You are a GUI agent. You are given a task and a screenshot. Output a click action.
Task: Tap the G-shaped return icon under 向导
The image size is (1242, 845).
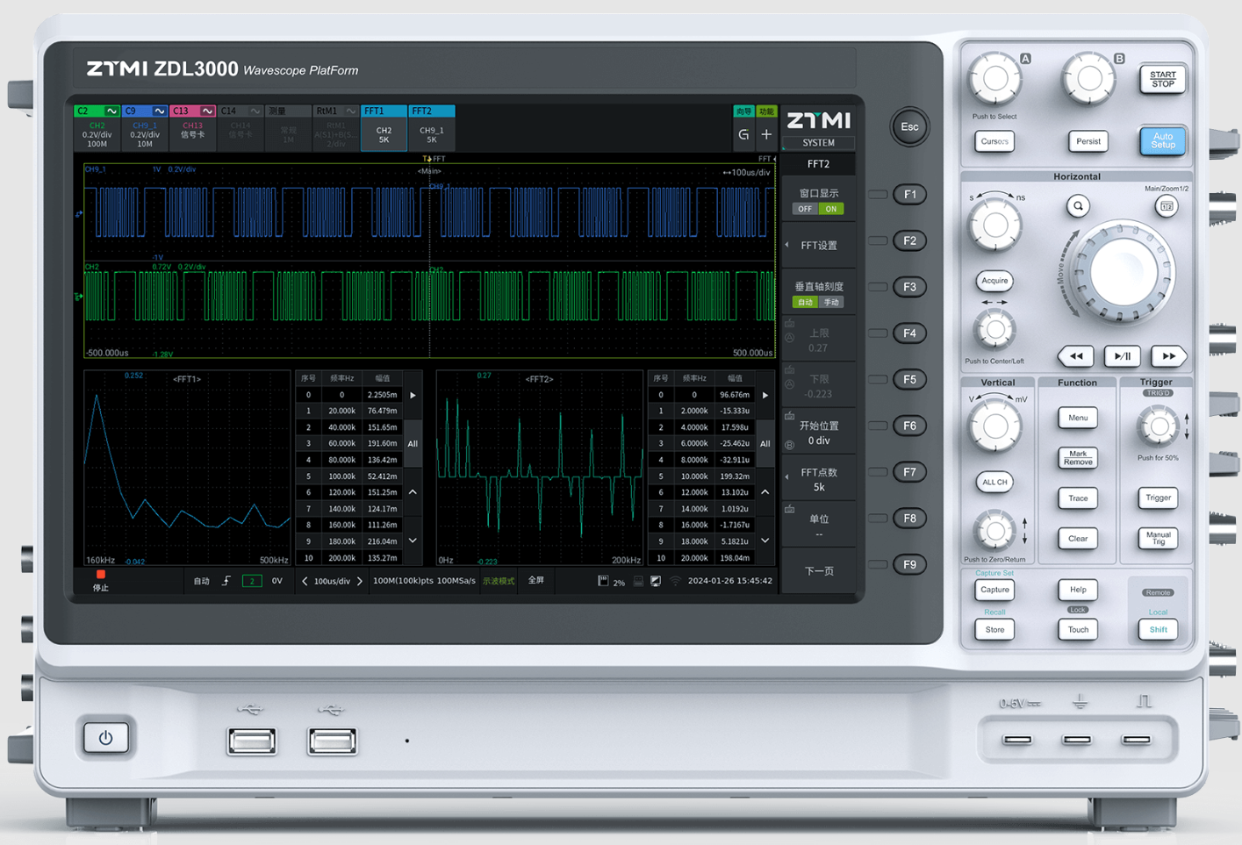[x=743, y=135]
